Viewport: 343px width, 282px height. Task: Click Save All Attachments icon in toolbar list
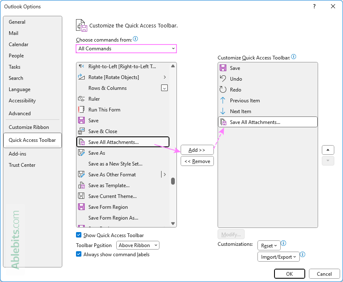click(x=223, y=122)
